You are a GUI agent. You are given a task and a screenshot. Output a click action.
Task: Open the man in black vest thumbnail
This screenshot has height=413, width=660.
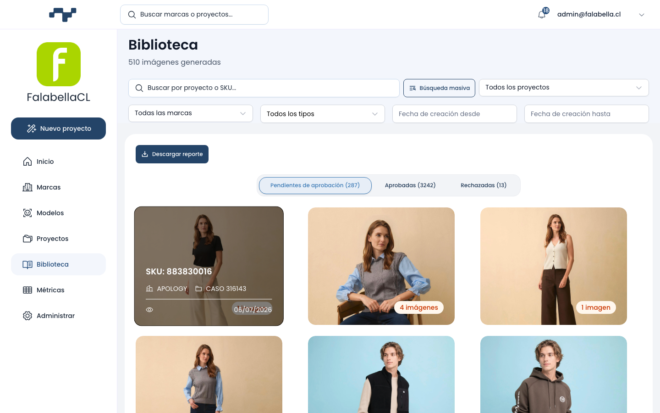point(381,374)
